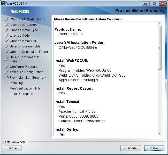Click the Select Component to Install label
This screenshot has width=168, height=155.
pos(25,59)
